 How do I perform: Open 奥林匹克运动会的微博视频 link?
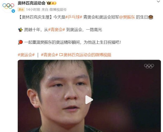point(87,55)
